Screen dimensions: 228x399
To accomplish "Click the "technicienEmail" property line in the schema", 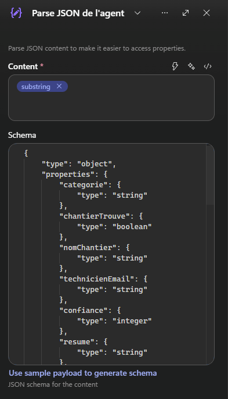I will pos(103,279).
